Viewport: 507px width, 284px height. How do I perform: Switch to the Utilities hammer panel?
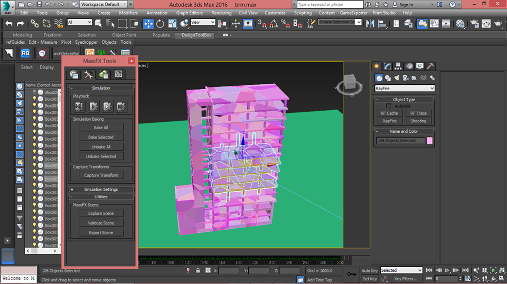[x=430, y=66]
